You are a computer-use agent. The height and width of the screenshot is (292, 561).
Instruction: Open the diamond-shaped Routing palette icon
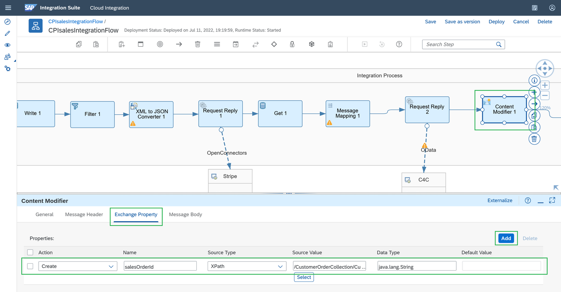[x=274, y=44]
